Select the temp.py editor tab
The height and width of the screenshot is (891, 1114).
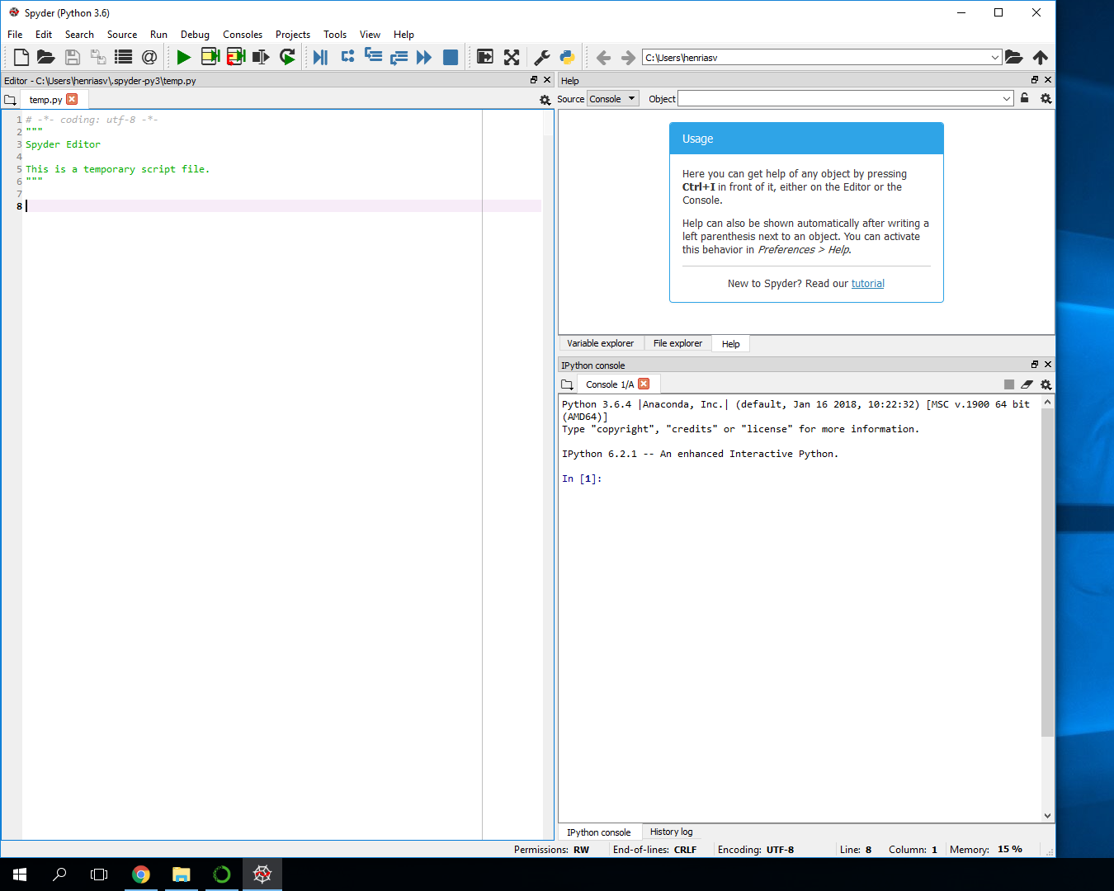pyautogui.click(x=45, y=100)
